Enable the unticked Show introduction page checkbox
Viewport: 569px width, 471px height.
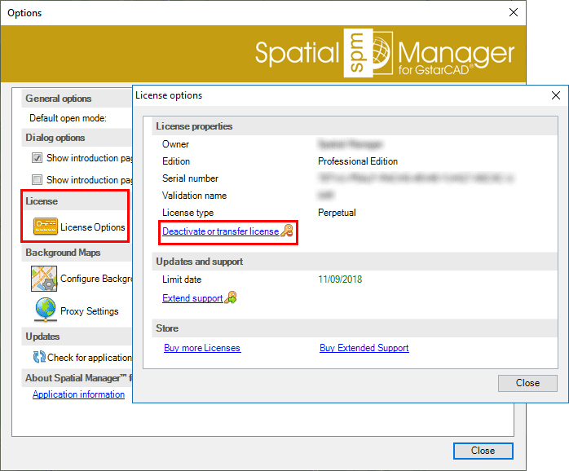(x=37, y=180)
